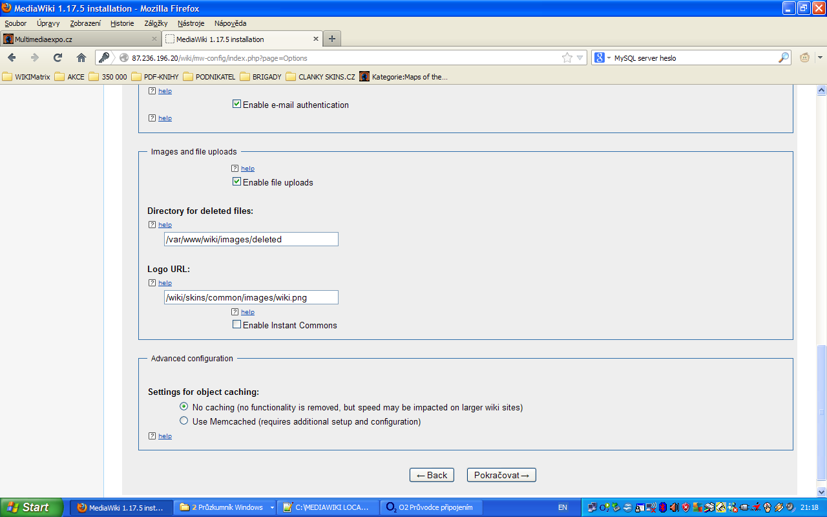Click help icon under Logo URL
The height and width of the screenshot is (517, 827).
(x=152, y=283)
